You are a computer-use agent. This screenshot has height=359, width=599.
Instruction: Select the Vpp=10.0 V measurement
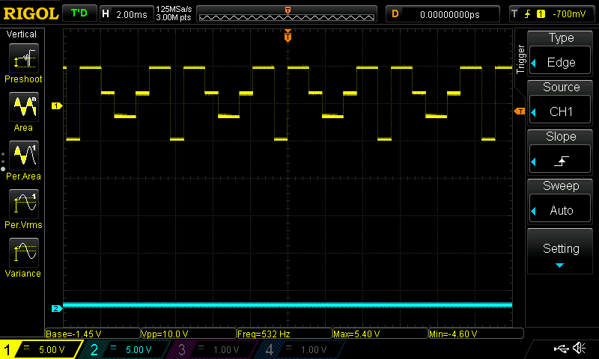[189, 334]
